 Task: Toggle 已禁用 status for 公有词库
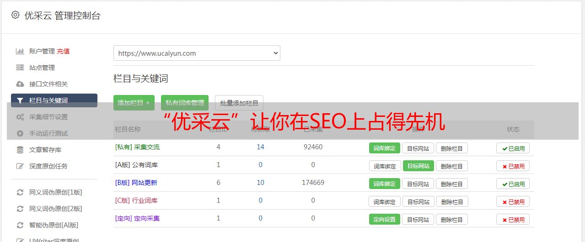pyautogui.click(x=513, y=166)
